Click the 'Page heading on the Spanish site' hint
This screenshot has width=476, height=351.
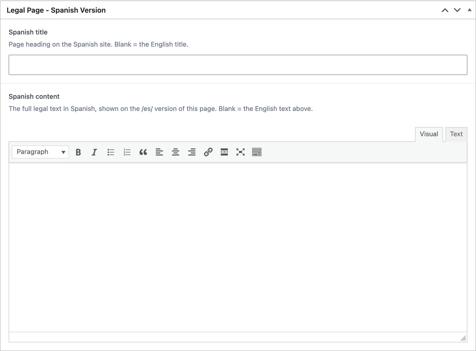tap(98, 44)
